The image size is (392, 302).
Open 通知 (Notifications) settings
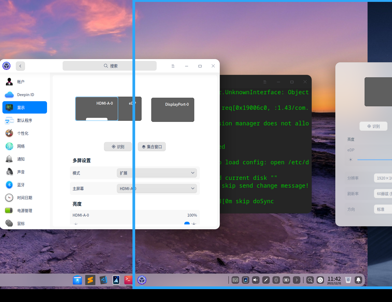(25, 159)
